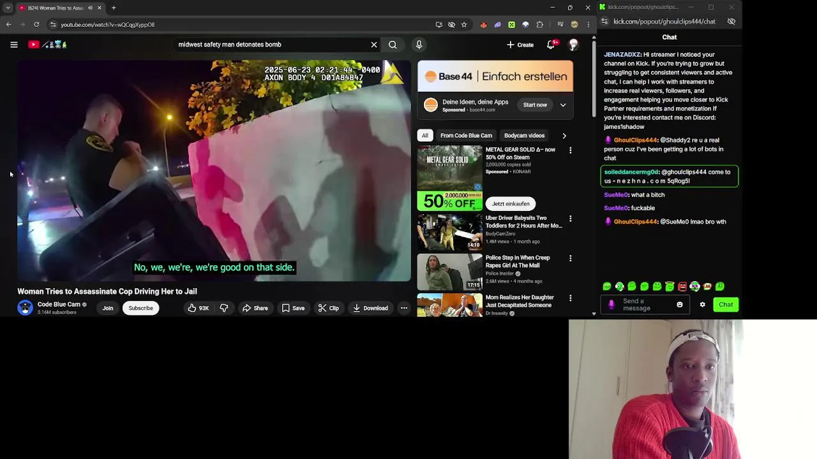Dislike the video
The image size is (817, 459).
point(224,308)
